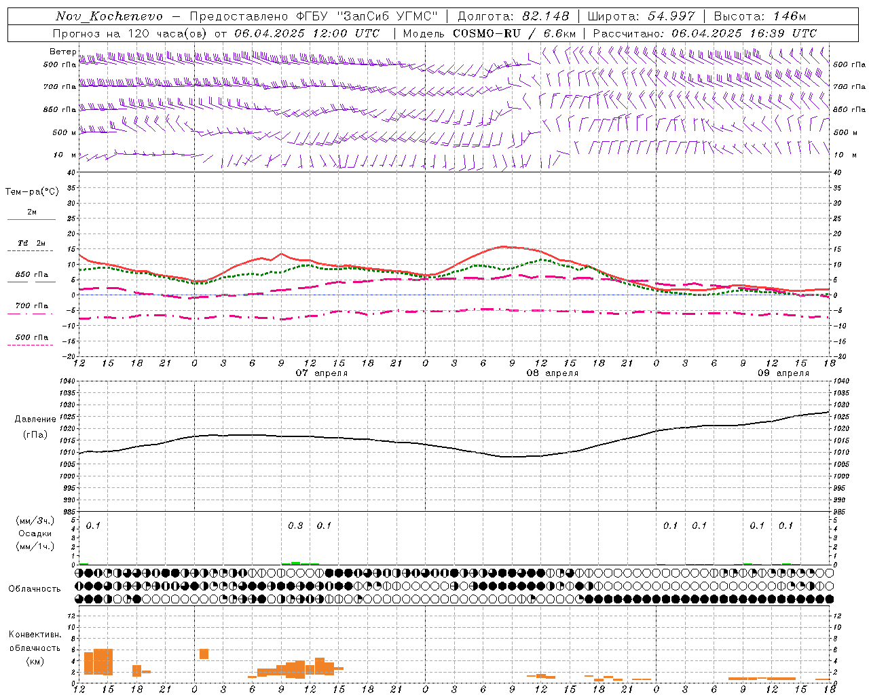This screenshot has height=695, width=869.
Task: Click the 'Td 2м' legend entry
Action: pos(31,243)
